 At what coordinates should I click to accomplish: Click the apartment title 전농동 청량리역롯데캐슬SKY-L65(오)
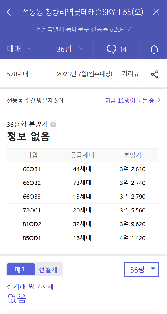coord(83,12)
